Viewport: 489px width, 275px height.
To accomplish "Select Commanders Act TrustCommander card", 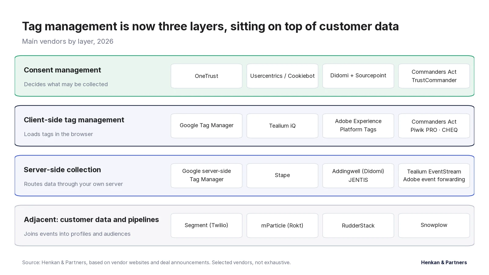I will coord(434,76).
